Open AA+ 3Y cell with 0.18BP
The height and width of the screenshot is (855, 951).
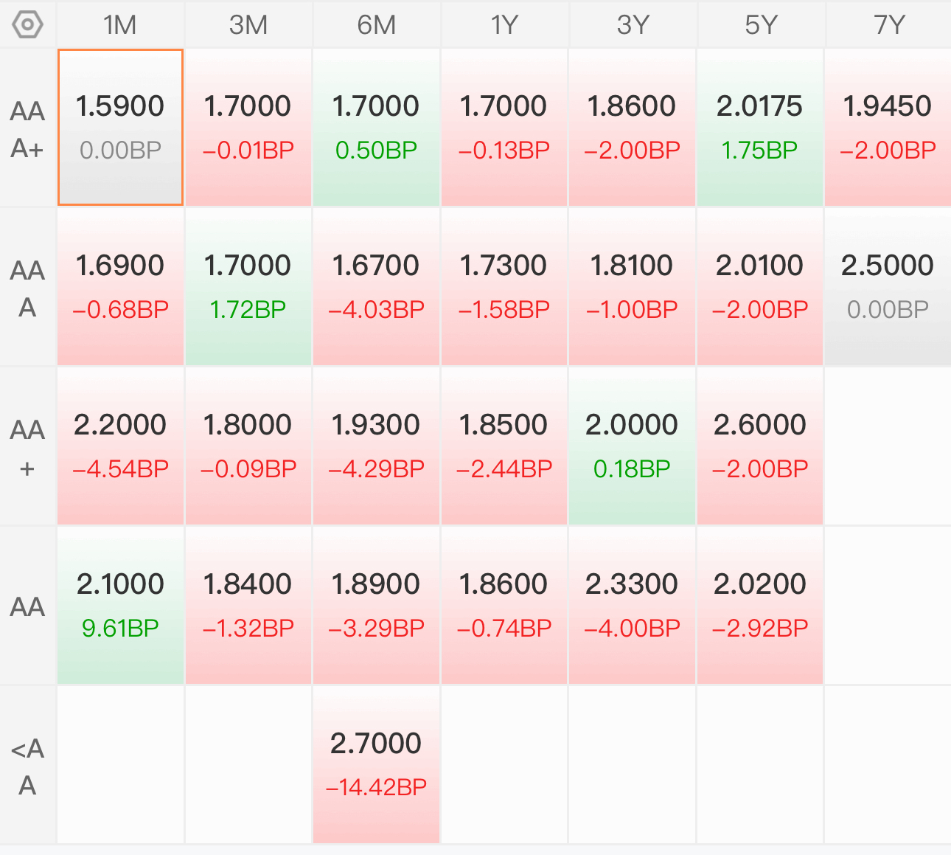pos(633,446)
